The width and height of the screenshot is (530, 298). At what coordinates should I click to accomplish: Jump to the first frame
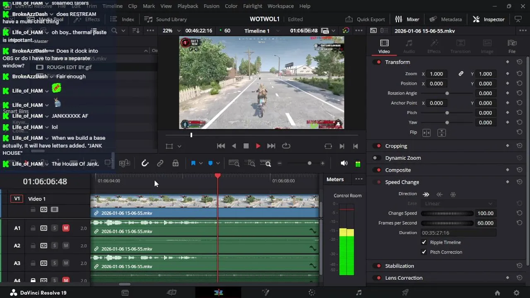point(221,146)
